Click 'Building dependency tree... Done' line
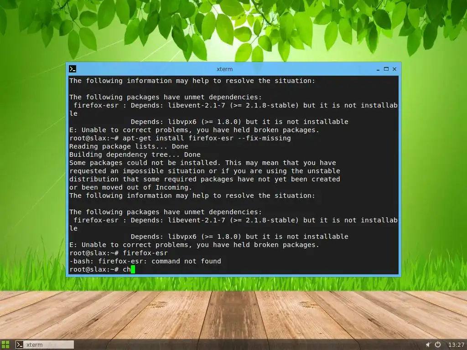The width and height of the screenshot is (467, 350). (135, 154)
